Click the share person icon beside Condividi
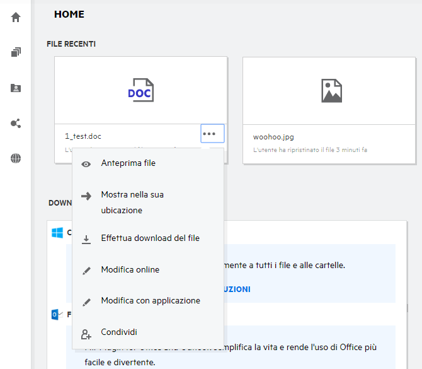This screenshot has height=369, width=422. pyautogui.click(x=87, y=332)
